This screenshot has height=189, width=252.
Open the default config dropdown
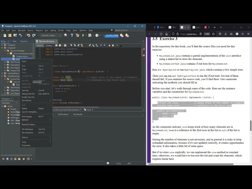[x=51, y=35]
